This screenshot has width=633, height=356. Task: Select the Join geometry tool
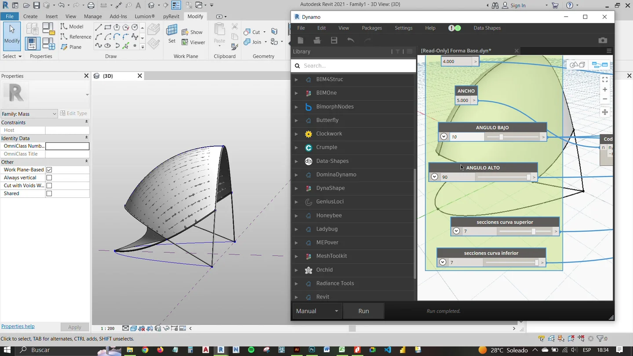coord(252,42)
